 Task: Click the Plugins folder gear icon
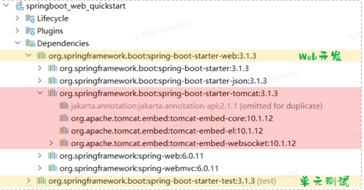tap(30, 31)
